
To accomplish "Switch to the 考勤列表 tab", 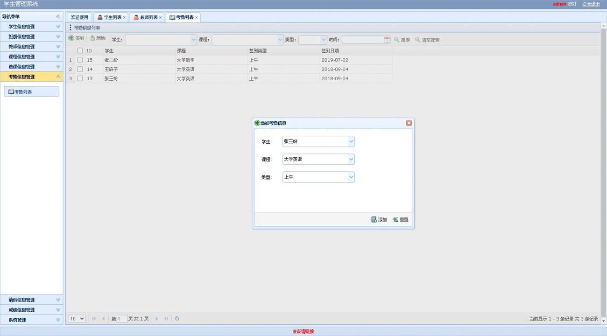I will coord(182,17).
